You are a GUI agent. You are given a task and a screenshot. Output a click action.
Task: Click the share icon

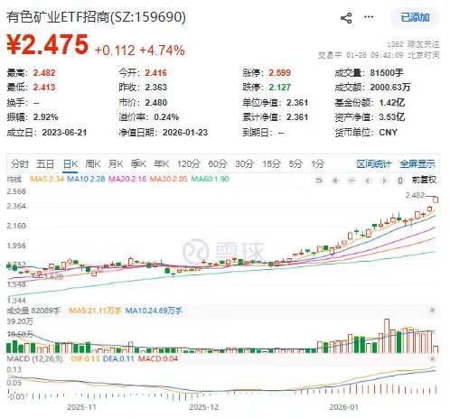point(346,18)
